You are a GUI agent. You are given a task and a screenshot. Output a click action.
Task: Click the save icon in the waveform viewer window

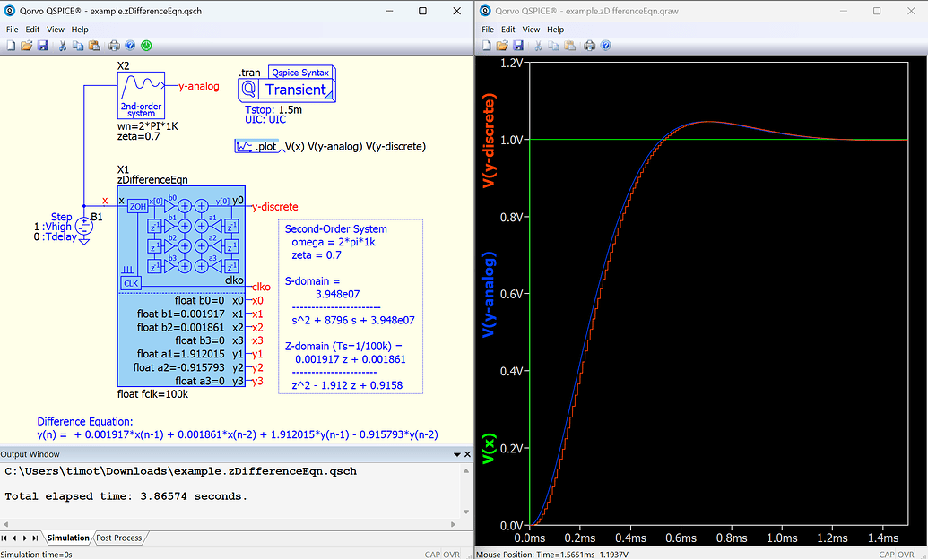pyautogui.click(x=517, y=45)
